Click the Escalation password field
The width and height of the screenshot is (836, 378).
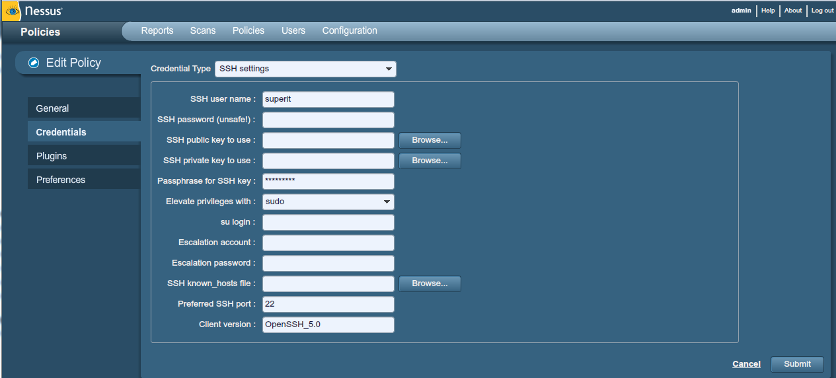tap(328, 263)
